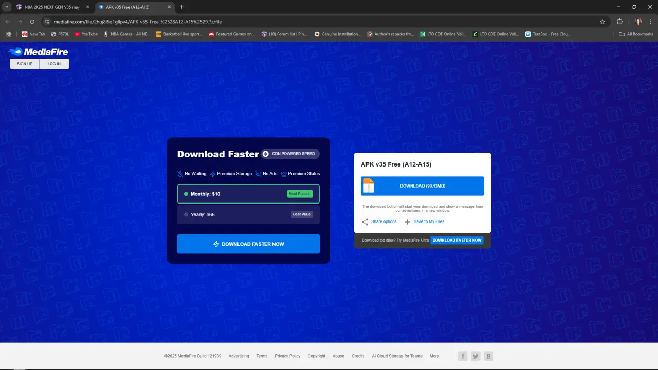Click the LOG IN button
658x370 pixels.
pos(54,64)
